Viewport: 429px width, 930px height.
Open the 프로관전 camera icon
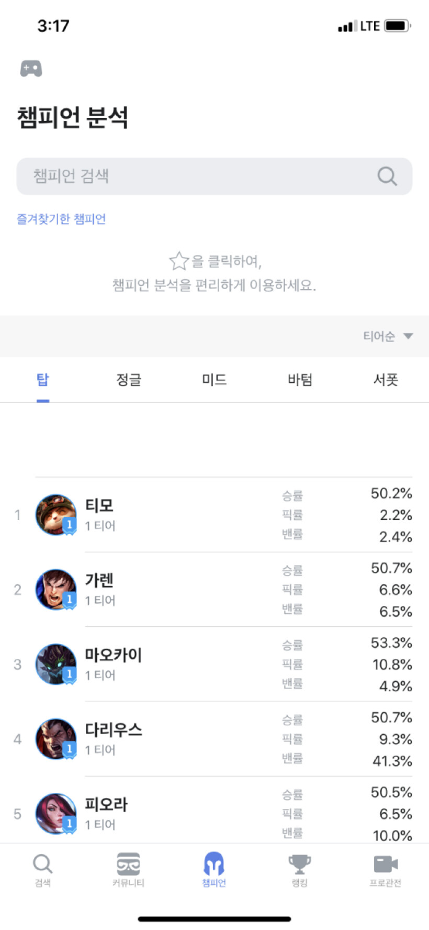click(x=386, y=864)
